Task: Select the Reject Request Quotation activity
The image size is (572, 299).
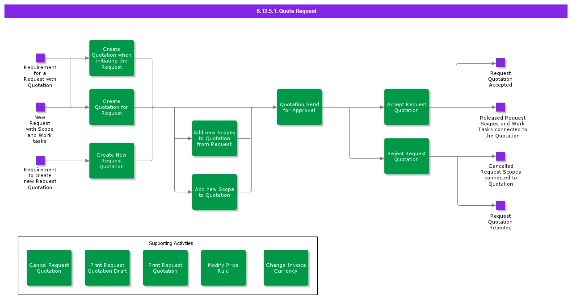Action: [407, 156]
